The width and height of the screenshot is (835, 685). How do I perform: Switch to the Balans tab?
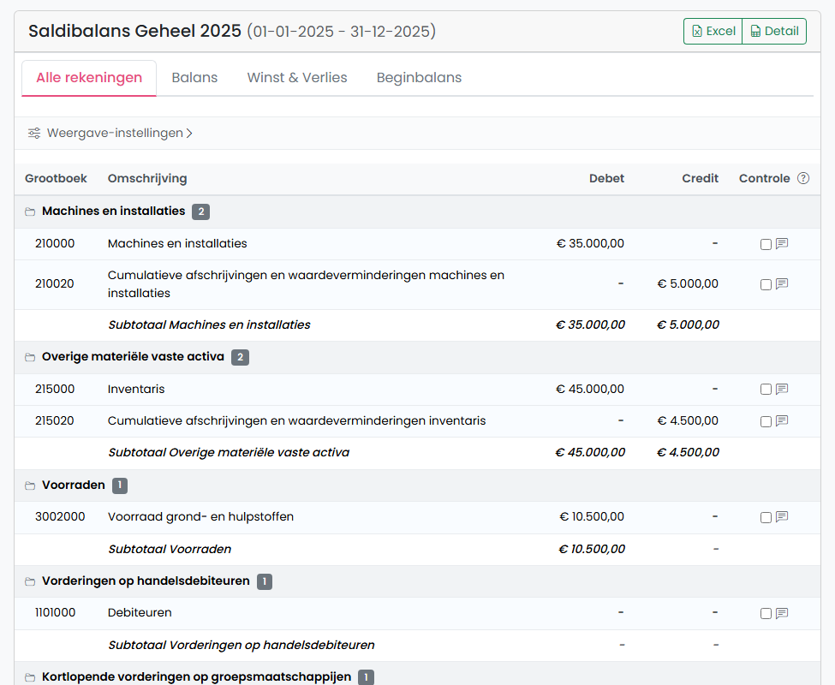194,78
